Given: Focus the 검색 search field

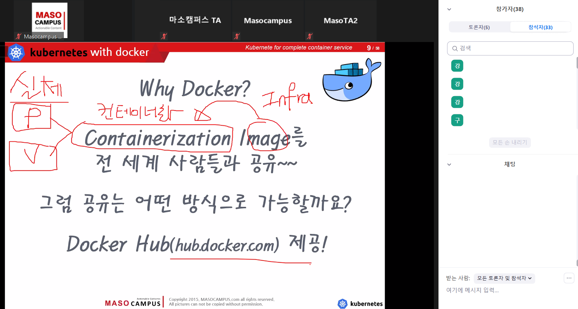Looking at the screenshot, I should point(514,48).
